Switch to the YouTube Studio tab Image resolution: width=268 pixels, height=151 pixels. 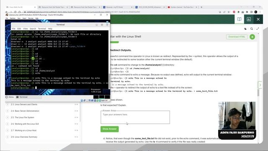click(182, 7)
